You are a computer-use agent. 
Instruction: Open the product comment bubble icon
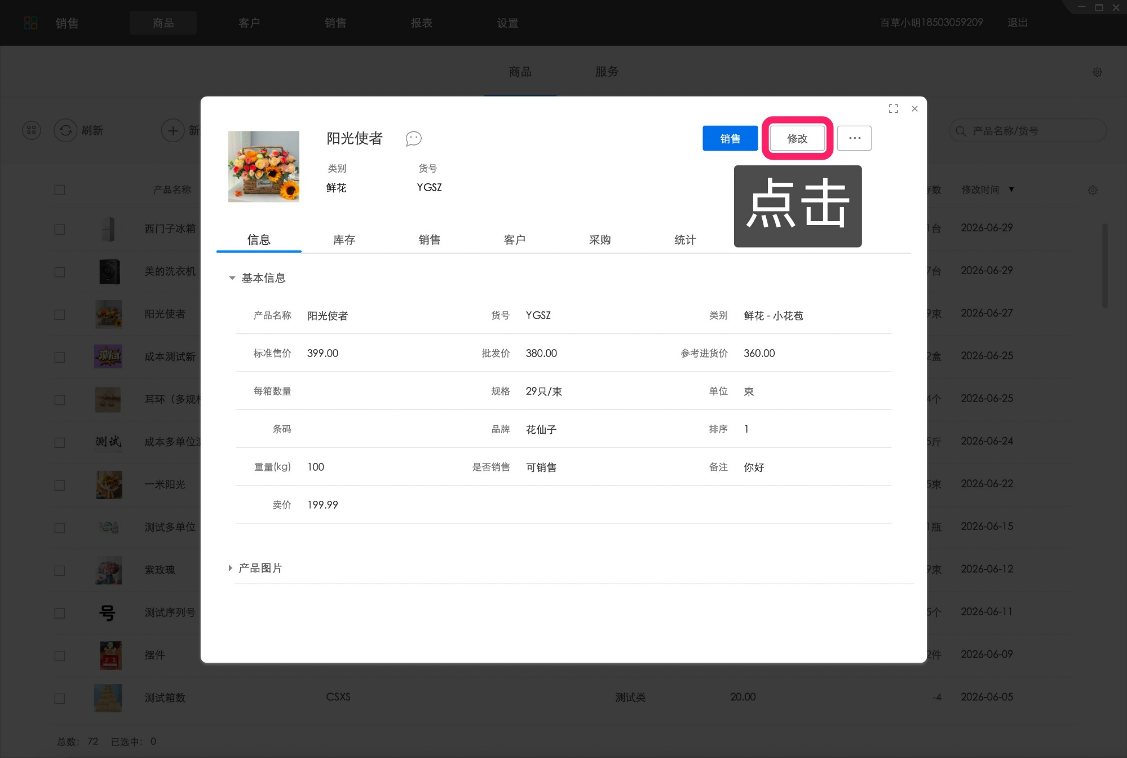tap(413, 138)
